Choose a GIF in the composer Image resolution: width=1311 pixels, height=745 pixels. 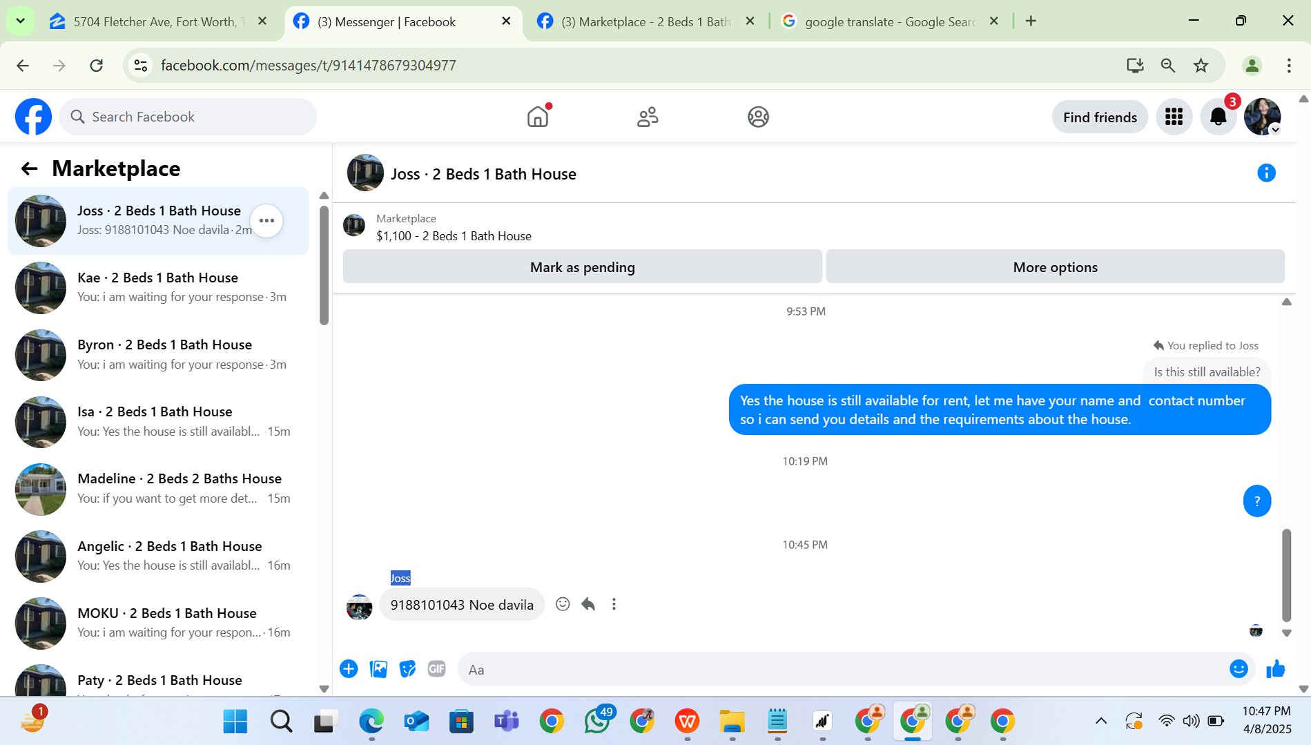coord(436,669)
